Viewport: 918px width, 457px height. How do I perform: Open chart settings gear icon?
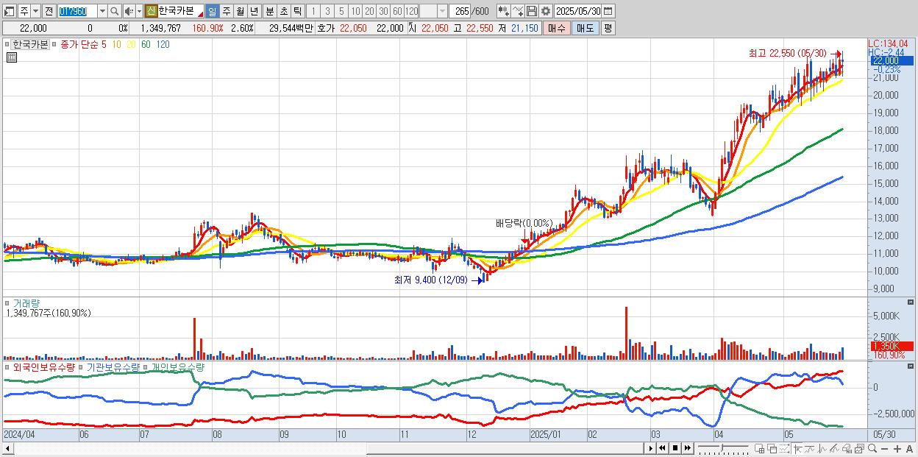coord(546,11)
